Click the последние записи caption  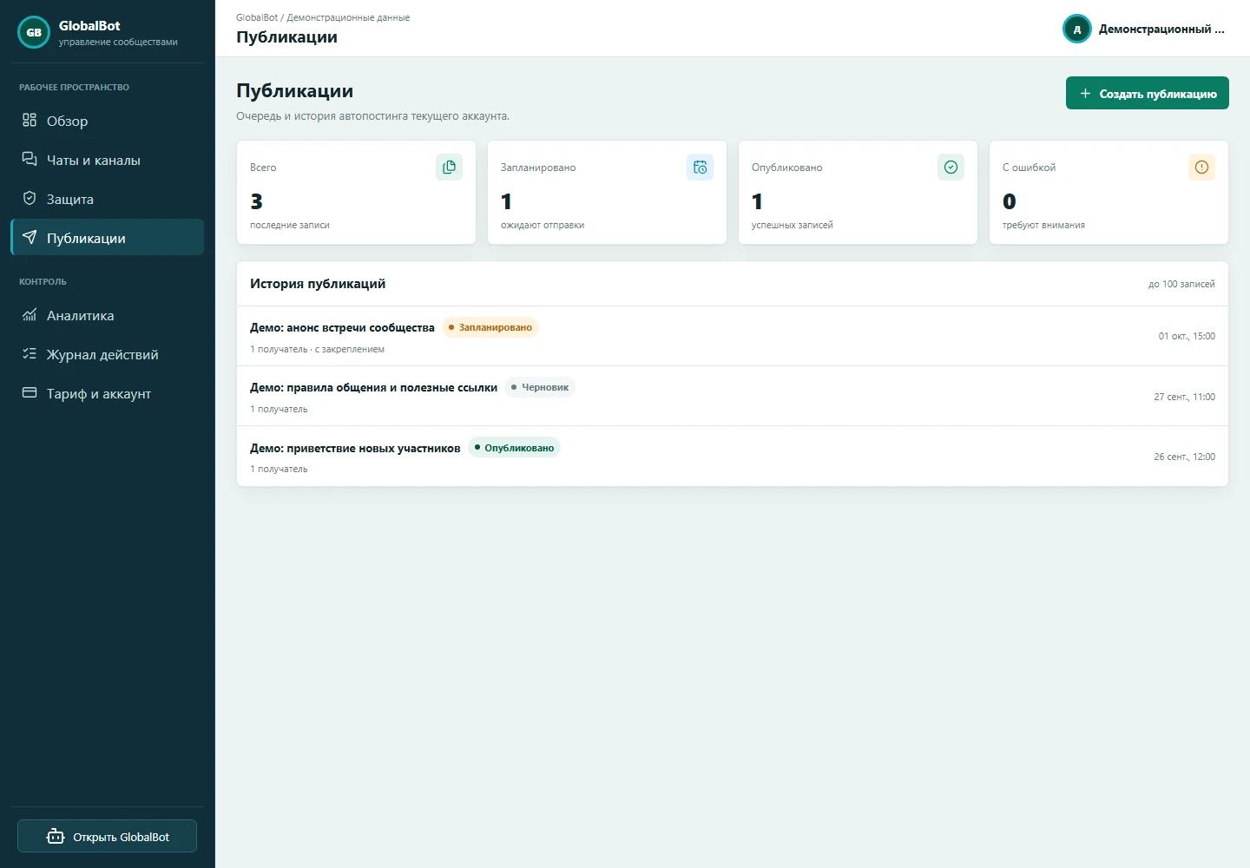290,225
